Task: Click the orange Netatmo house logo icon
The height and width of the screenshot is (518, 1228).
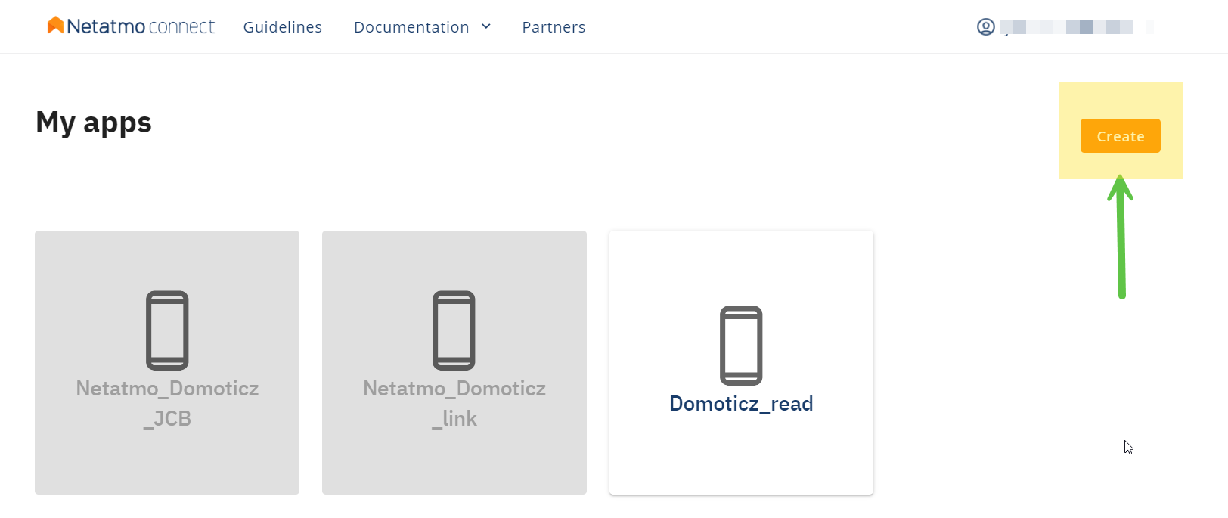Action: (x=55, y=25)
